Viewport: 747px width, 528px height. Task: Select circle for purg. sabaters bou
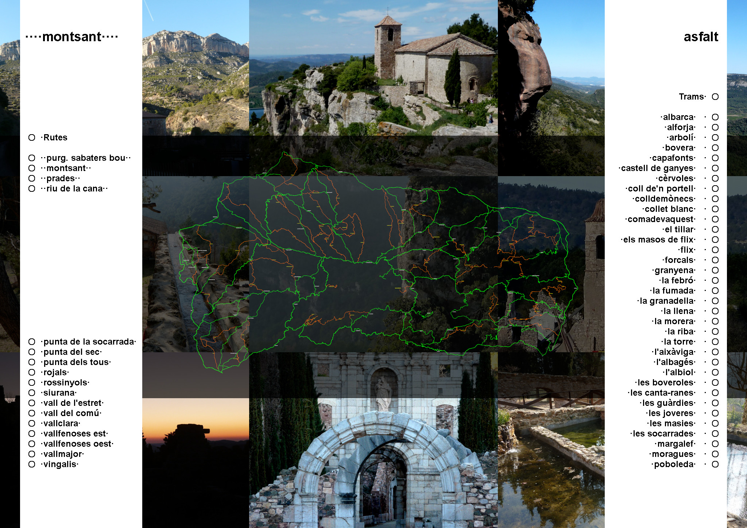coord(32,158)
